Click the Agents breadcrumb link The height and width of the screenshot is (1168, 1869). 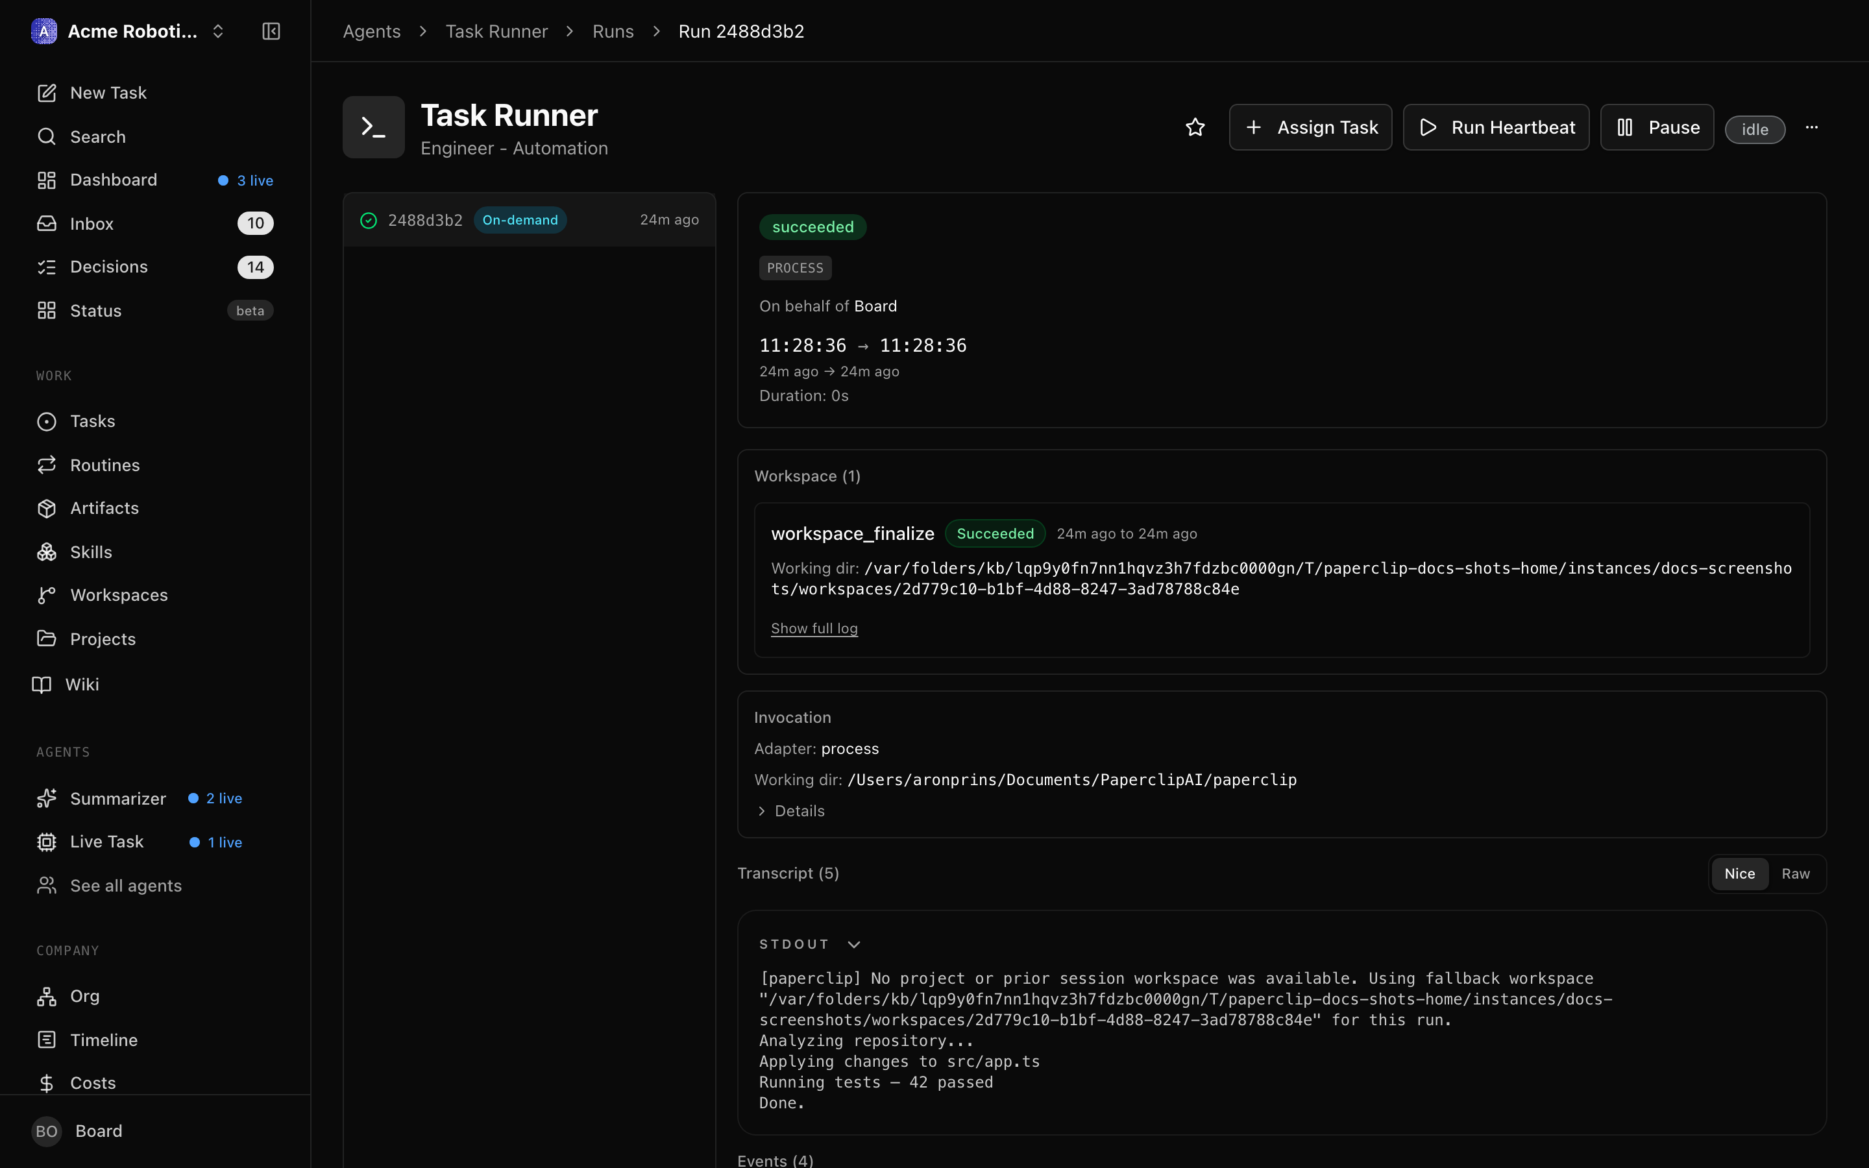coord(371,31)
